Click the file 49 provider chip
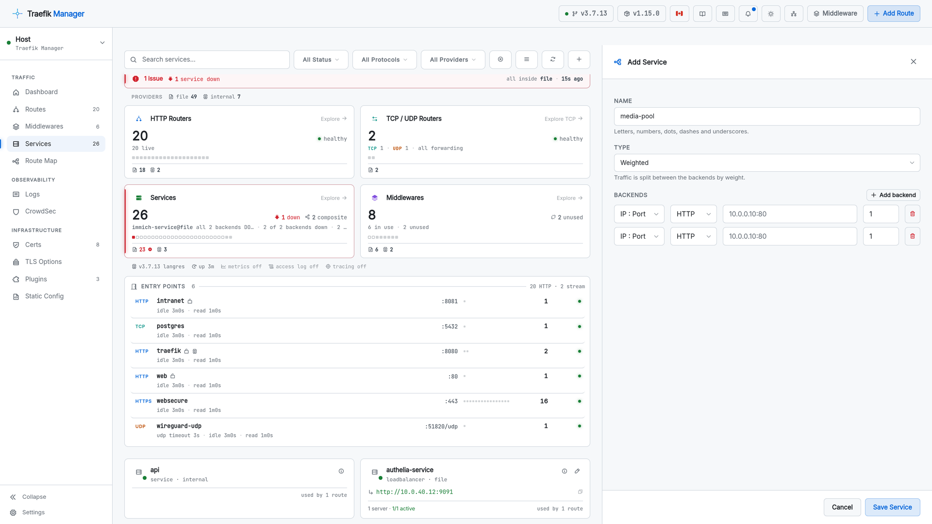 [x=183, y=97]
